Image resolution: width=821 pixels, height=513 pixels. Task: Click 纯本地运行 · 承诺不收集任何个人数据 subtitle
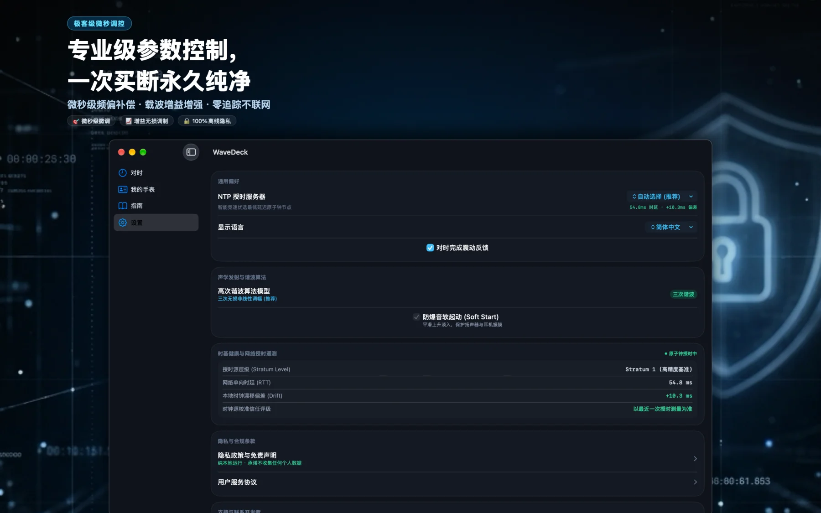260,463
